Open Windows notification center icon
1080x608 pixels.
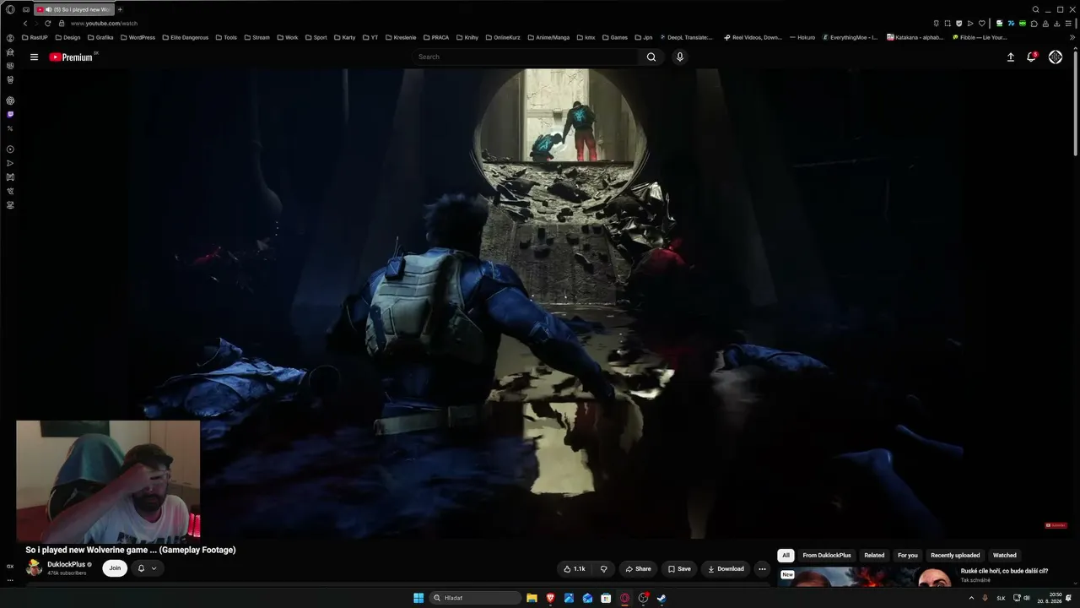1068,598
